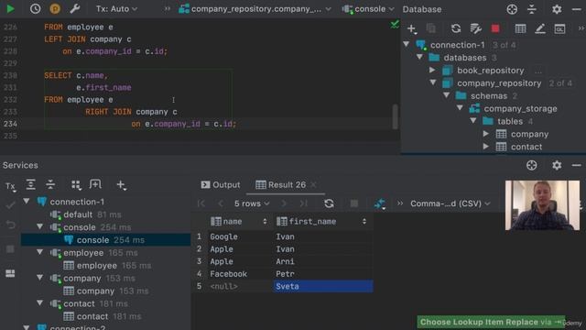Select the <null> cell in row 5
586x330 pixels.
(240, 286)
